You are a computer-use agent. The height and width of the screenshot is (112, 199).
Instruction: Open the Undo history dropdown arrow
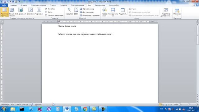click(x=10, y=2)
